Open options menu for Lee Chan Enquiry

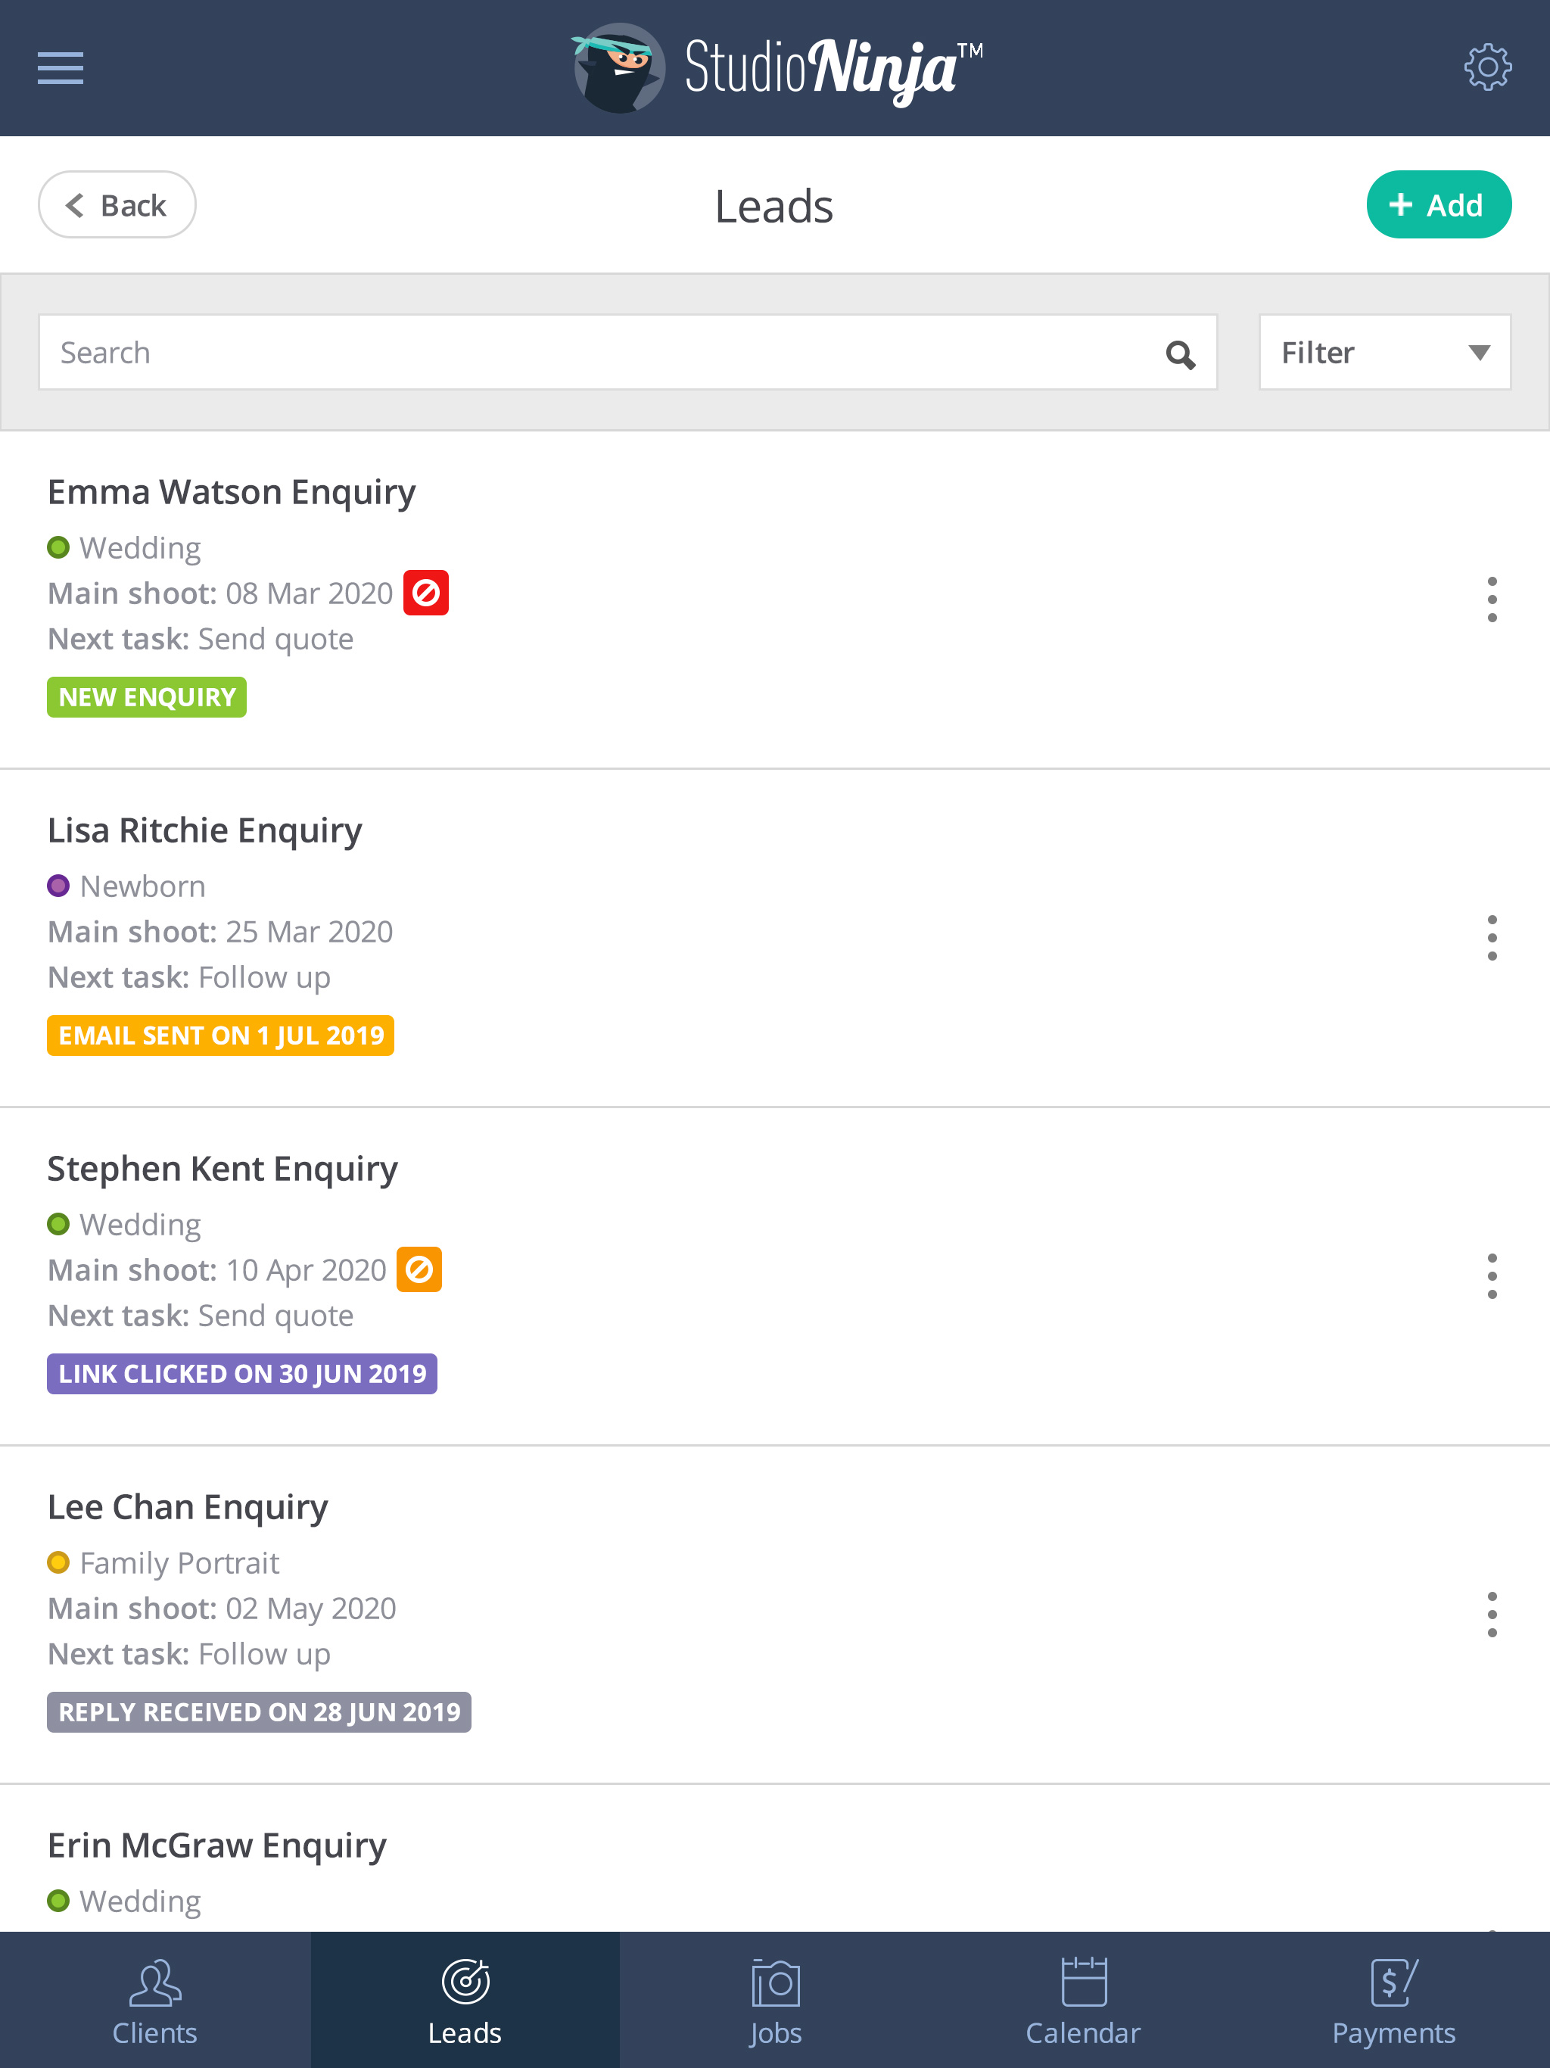(x=1492, y=1615)
